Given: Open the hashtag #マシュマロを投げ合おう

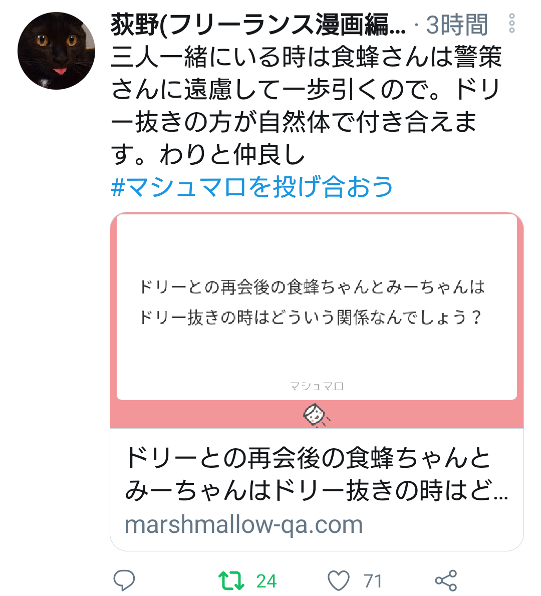Looking at the screenshot, I should [x=252, y=187].
